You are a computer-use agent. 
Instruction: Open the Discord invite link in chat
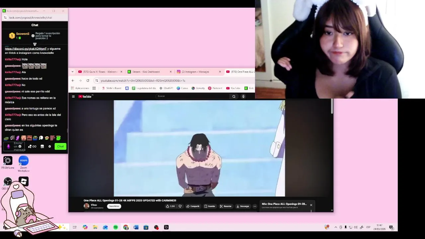point(26,49)
